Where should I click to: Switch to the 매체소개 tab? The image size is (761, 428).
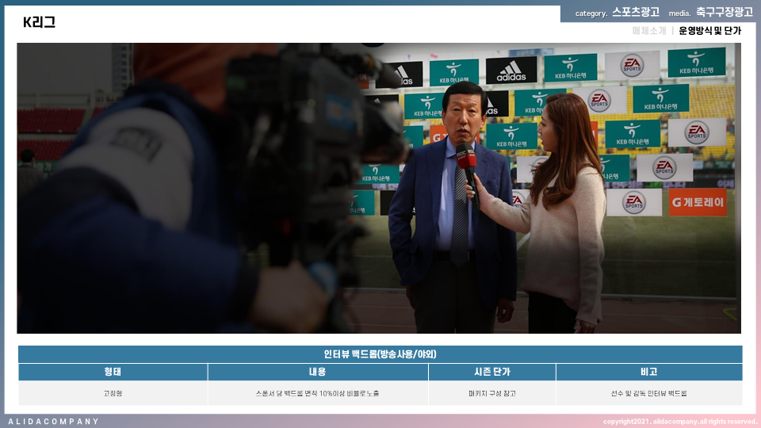pos(649,31)
